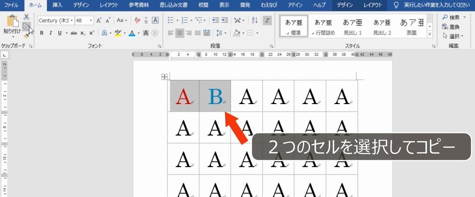Screen dimensions: 475x197
Task: Apply text effects with the outlined A icon
Action: pyautogui.click(x=104, y=33)
